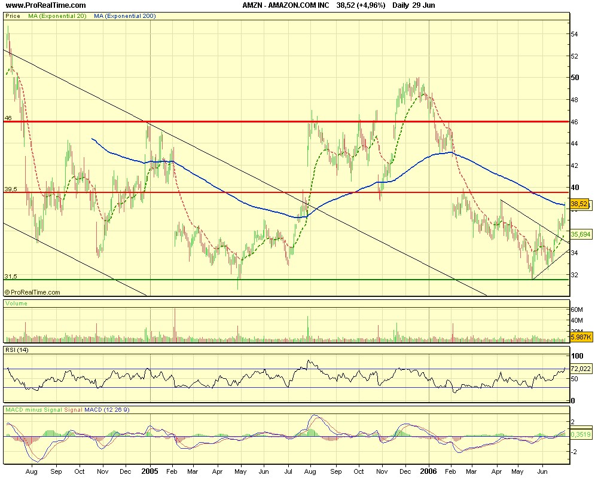The height and width of the screenshot is (478, 598).
Task: Click the 46 resistance level label
Action: [x=8, y=118]
